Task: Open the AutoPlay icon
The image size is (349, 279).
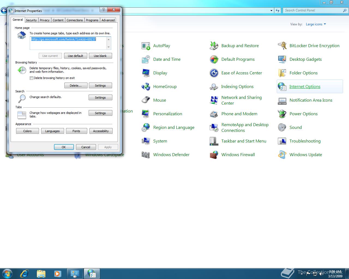Action: pos(146,46)
